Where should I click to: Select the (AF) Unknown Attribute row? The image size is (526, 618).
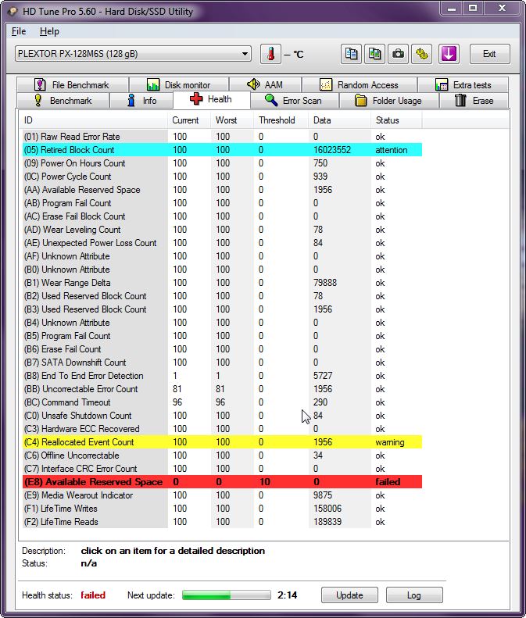point(223,256)
